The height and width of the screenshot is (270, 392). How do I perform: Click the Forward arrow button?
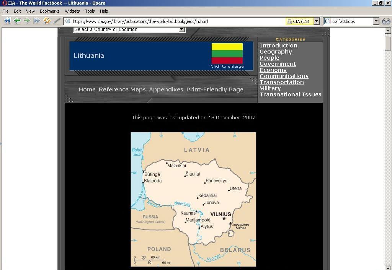(27, 21)
